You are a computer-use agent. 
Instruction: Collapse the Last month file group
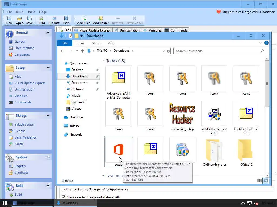pyautogui.click(x=104, y=176)
